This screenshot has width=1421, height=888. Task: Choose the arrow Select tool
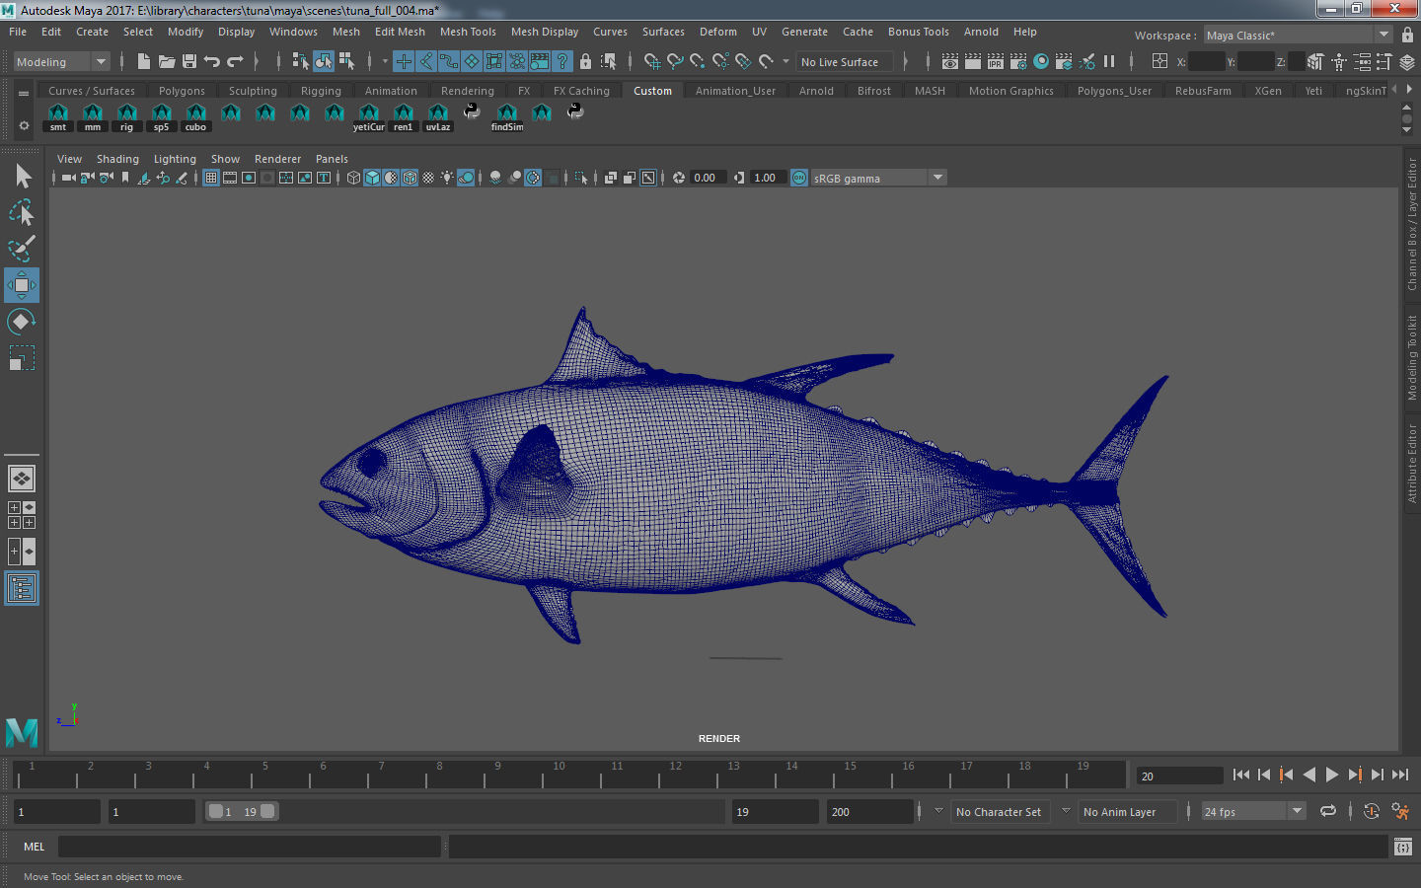[22, 176]
